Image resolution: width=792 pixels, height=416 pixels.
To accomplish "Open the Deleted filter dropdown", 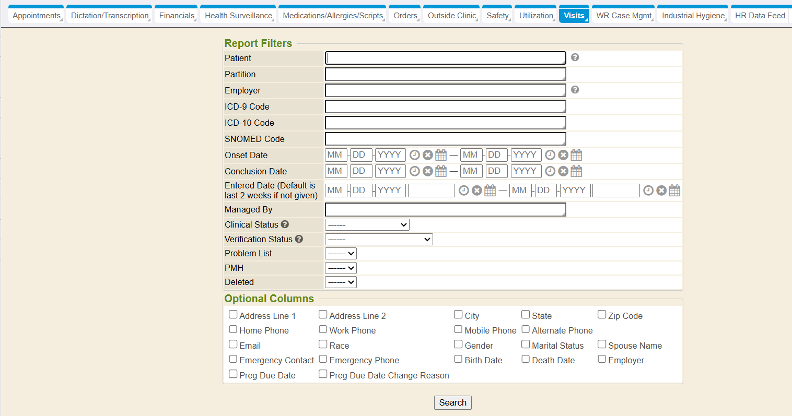I will [x=341, y=282].
